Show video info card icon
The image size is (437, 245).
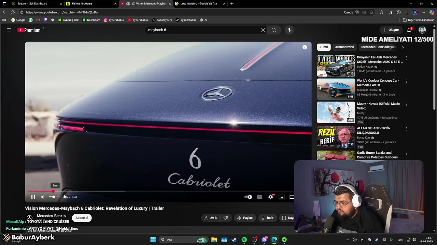click(305, 47)
